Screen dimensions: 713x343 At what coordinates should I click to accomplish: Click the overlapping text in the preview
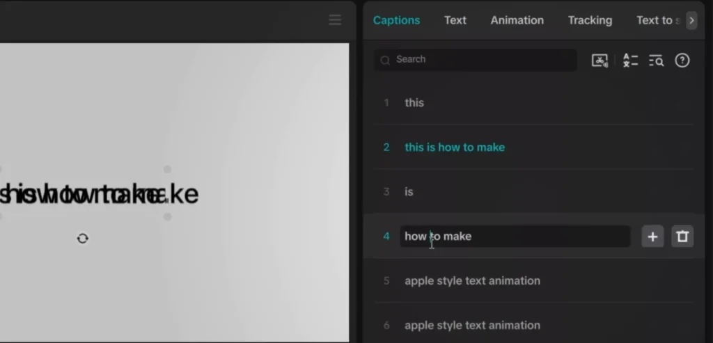99,194
